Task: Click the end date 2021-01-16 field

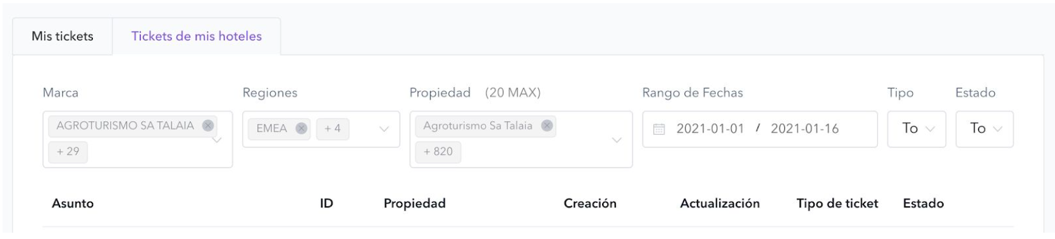Action: pos(805,129)
